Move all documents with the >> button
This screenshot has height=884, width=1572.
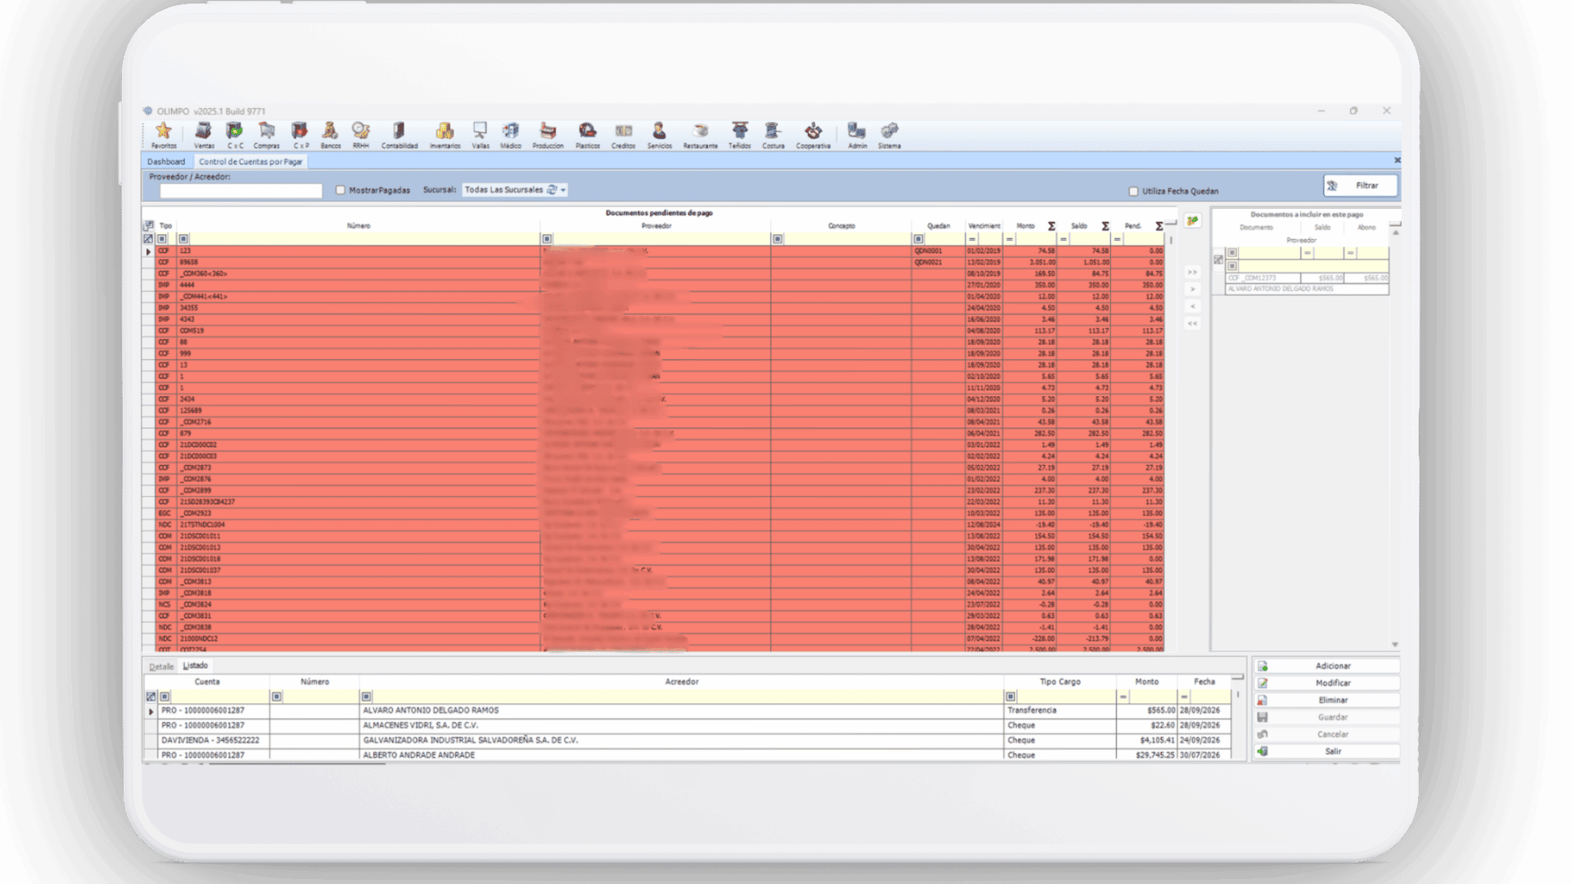click(x=1192, y=272)
